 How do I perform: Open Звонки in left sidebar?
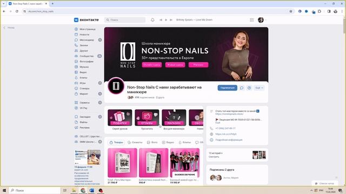click(84, 45)
